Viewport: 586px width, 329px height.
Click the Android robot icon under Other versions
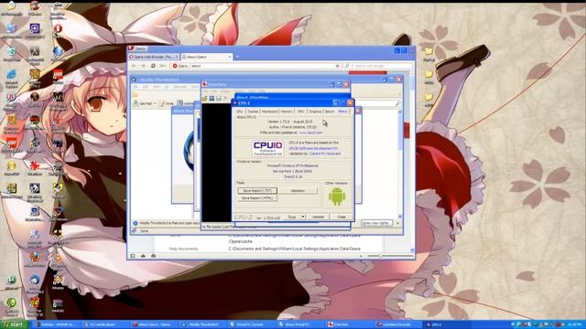coord(337,196)
